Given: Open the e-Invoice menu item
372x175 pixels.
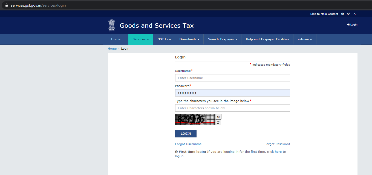Looking at the screenshot, I should [305, 39].
